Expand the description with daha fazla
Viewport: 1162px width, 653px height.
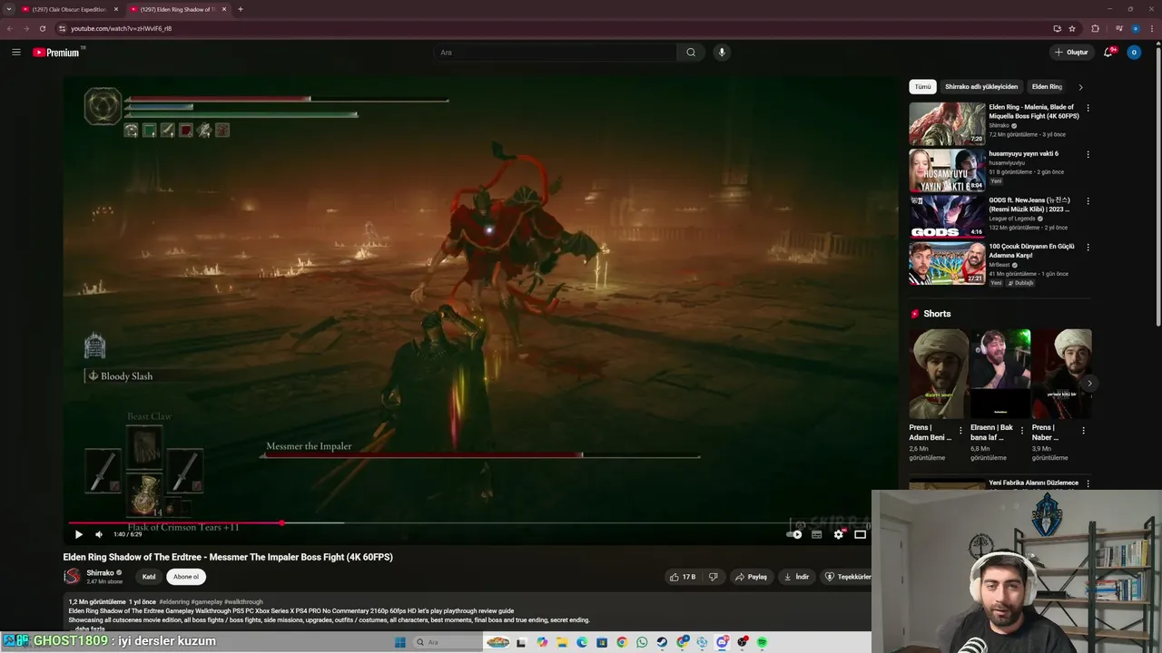[x=89, y=629]
